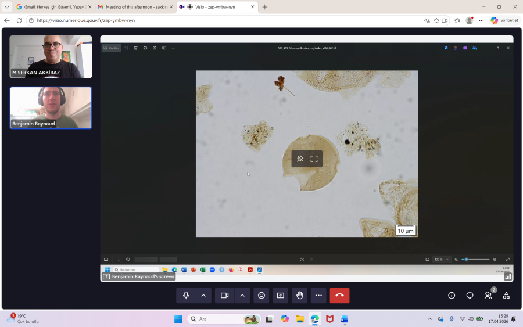The image size is (523, 327).
Task: Open the meeting tools shapes icon
Action: tap(506, 296)
